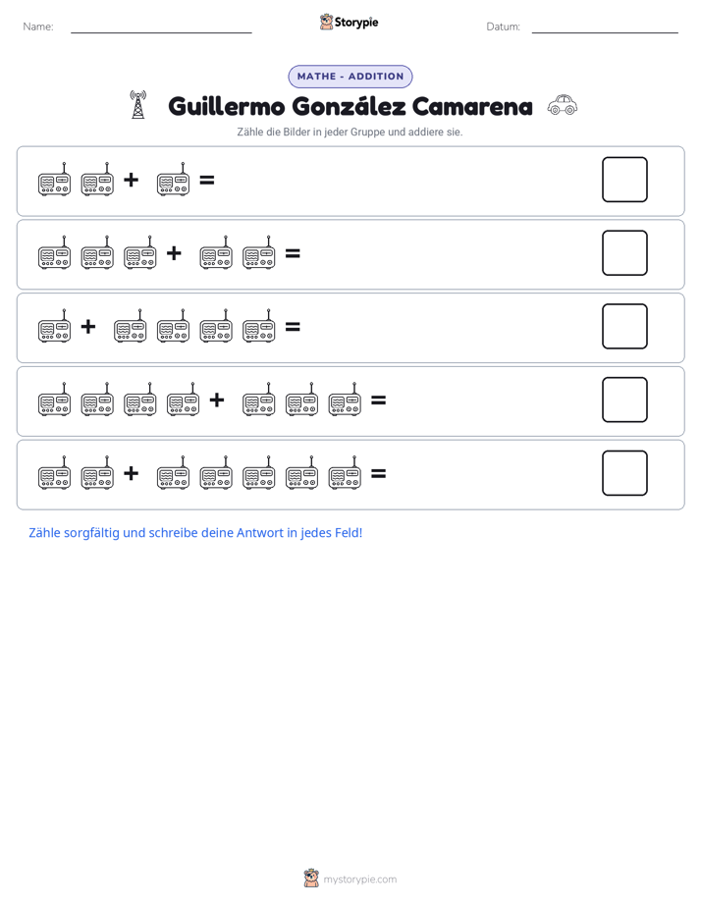Click the MATHE - ADDITION badge
The width and height of the screenshot is (701, 907).
tap(350, 77)
